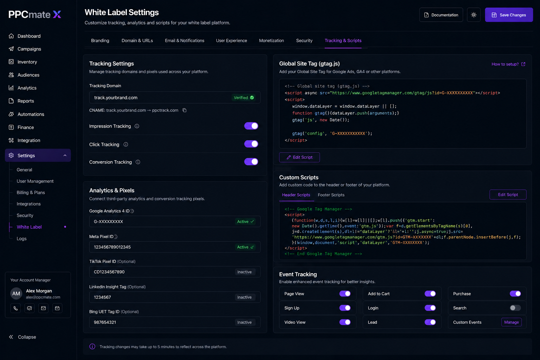Open Logs in settings submenu
This screenshot has width=540, height=360.
[22, 239]
